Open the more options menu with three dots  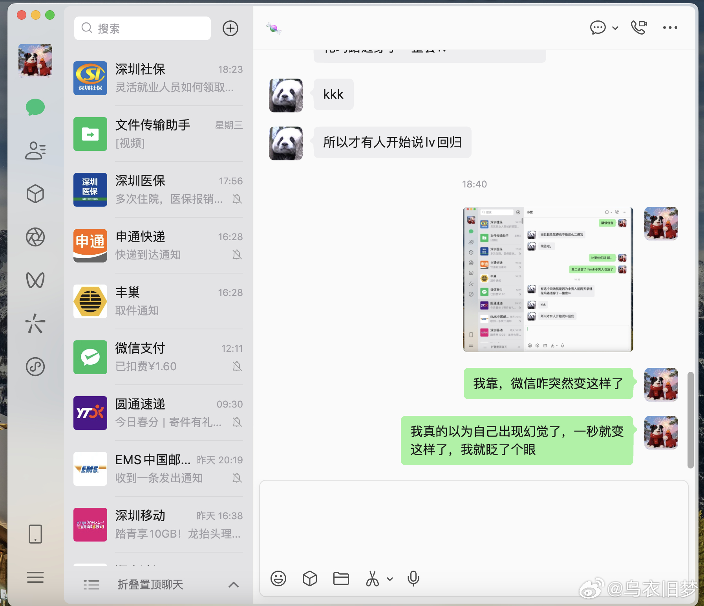click(x=669, y=28)
